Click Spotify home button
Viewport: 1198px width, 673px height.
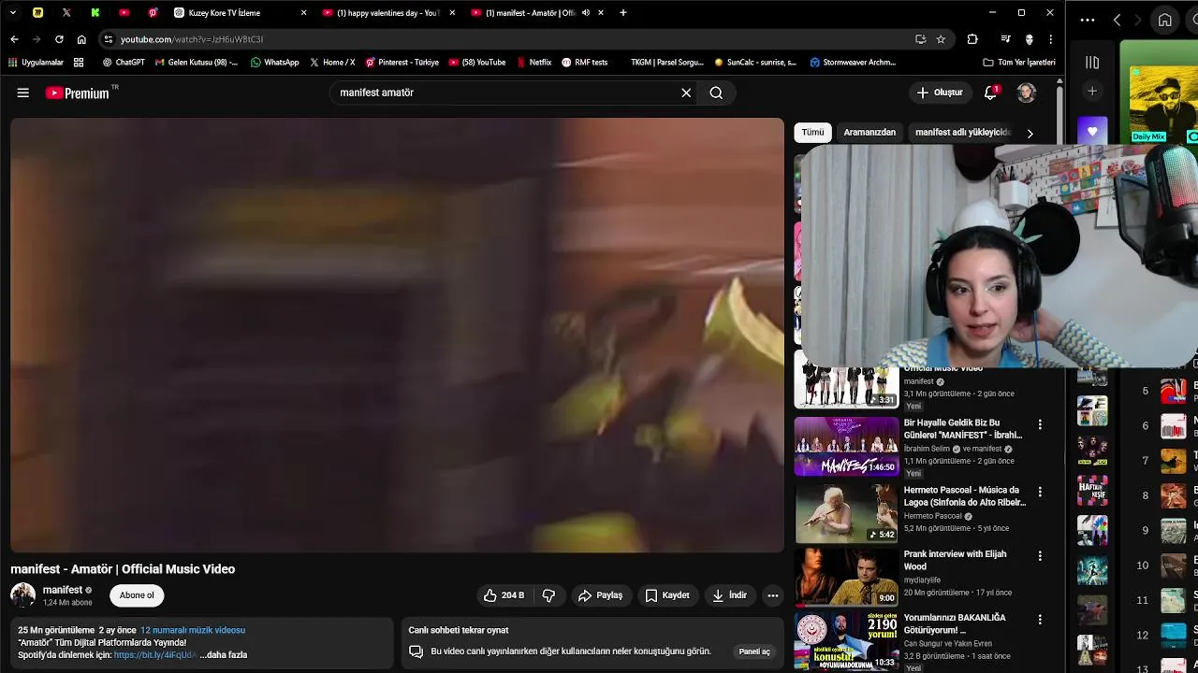[x=1164, y=20]
